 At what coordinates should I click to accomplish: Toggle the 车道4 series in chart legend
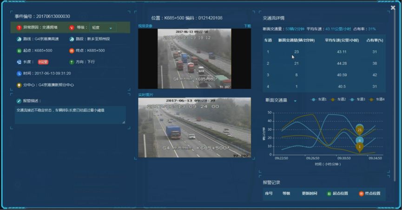[x=377, y=100]
